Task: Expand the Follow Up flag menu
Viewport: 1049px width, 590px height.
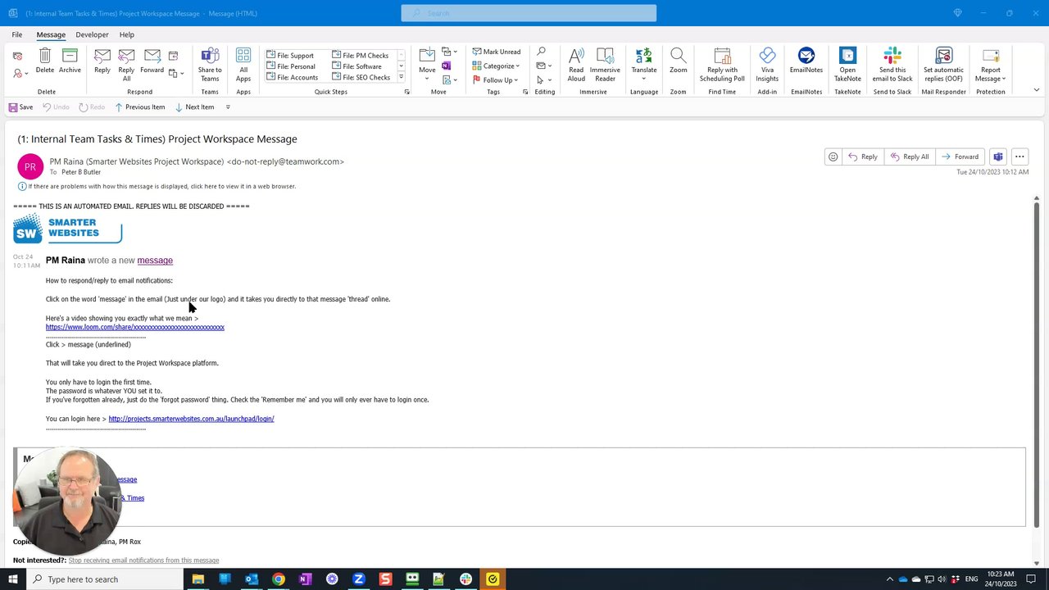Action: (x=496, y=79)
